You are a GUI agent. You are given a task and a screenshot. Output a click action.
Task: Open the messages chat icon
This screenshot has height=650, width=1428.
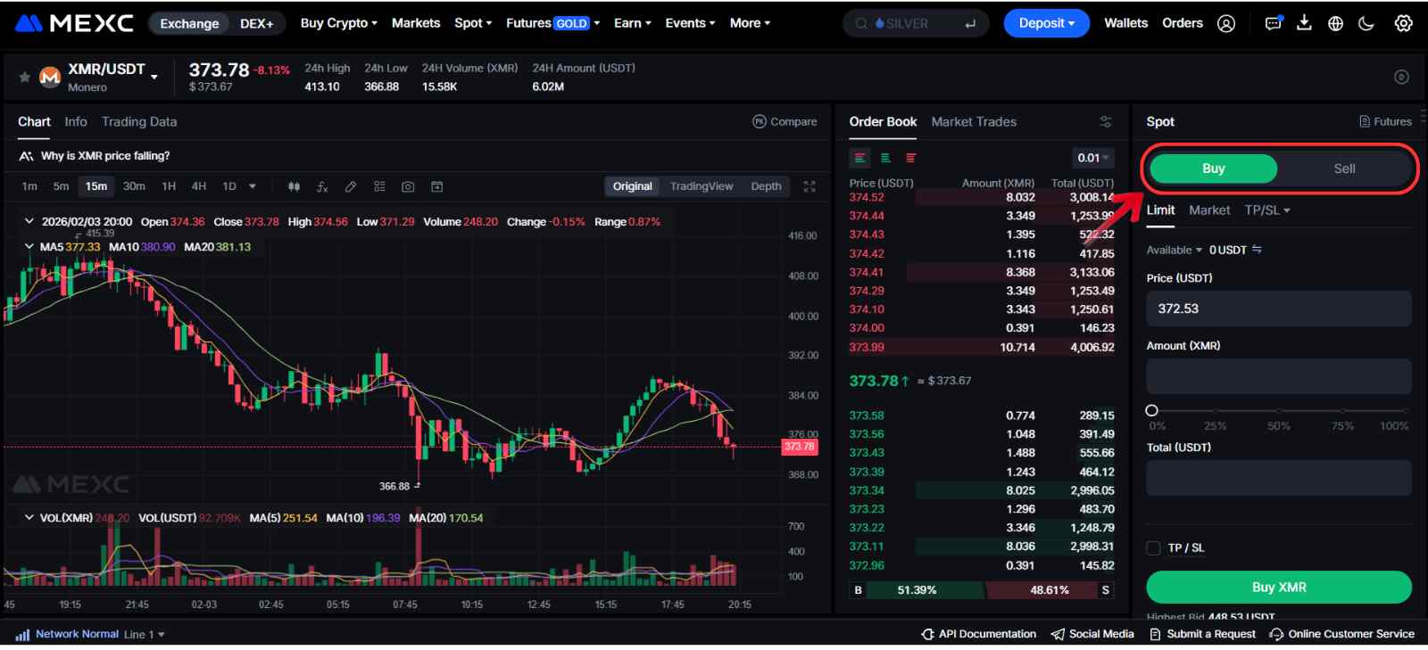coord(1274,23)
